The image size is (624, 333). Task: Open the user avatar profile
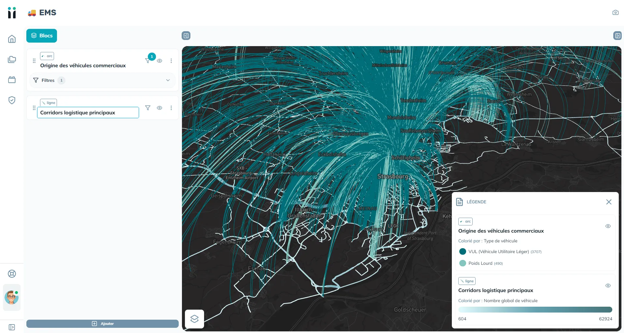[x=12, y=297]
